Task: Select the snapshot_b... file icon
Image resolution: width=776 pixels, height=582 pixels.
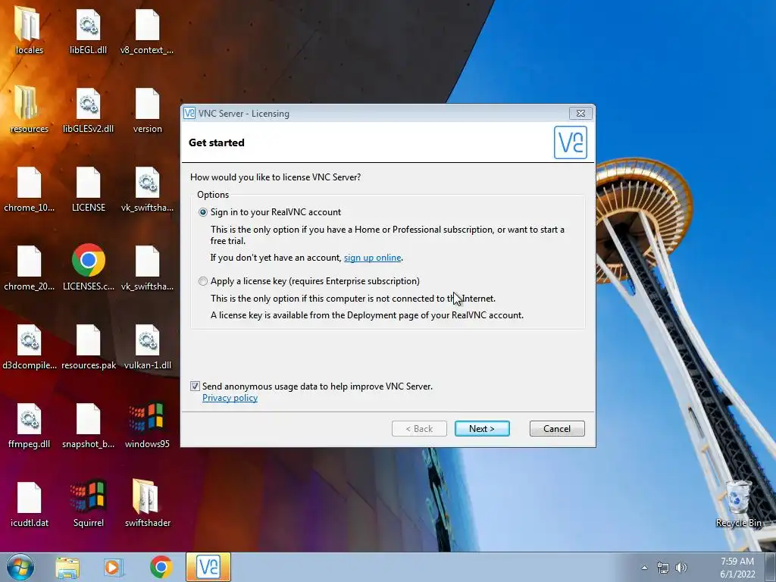Action: 88,418
